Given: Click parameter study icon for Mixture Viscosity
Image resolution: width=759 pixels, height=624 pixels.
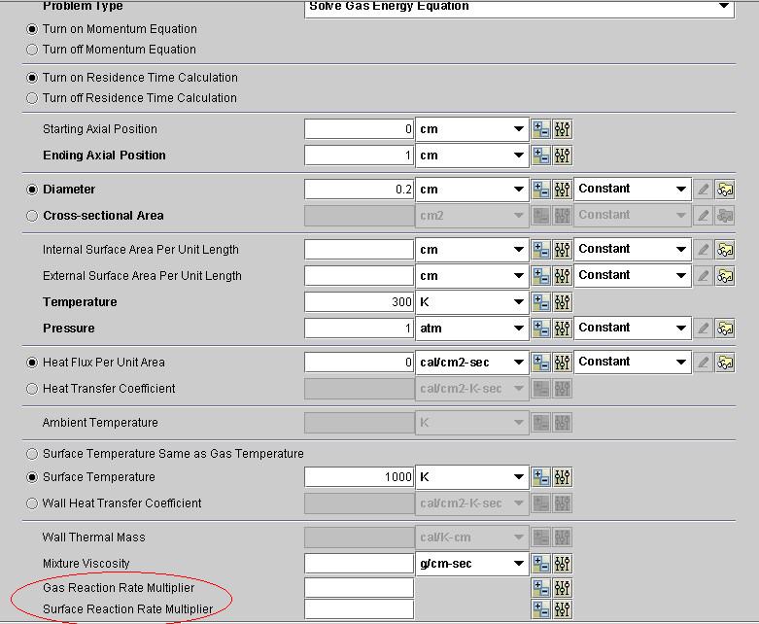Looking at the screenshot, I should (x=563, y=564).
